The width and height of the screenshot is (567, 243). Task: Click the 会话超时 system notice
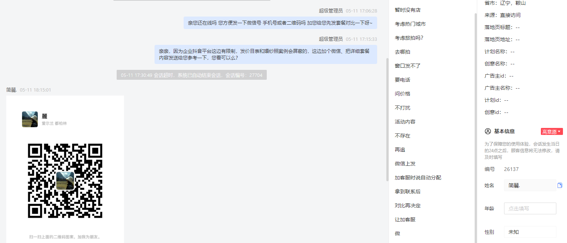(x=192, y=75)
